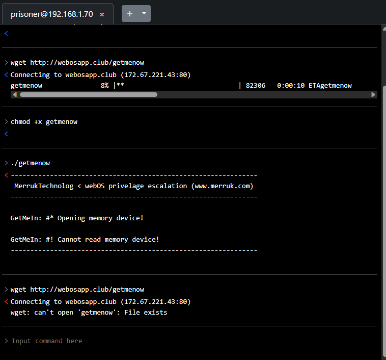The width and height of the screenshot is (386, 360).
Task: Click the 'File exists' wget error line
Action: point(89,312)
